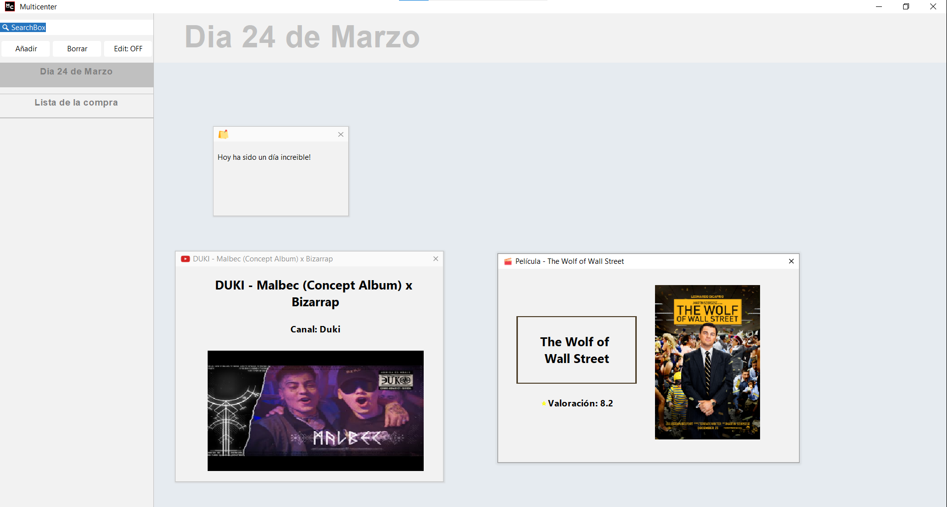Click the boxed 'The Wolf of Wall Street' title

coord(576,350)
